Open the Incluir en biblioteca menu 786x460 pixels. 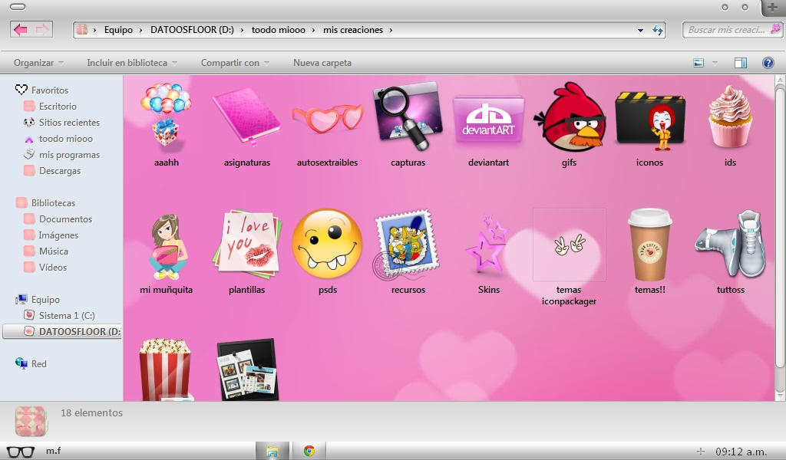131,63
